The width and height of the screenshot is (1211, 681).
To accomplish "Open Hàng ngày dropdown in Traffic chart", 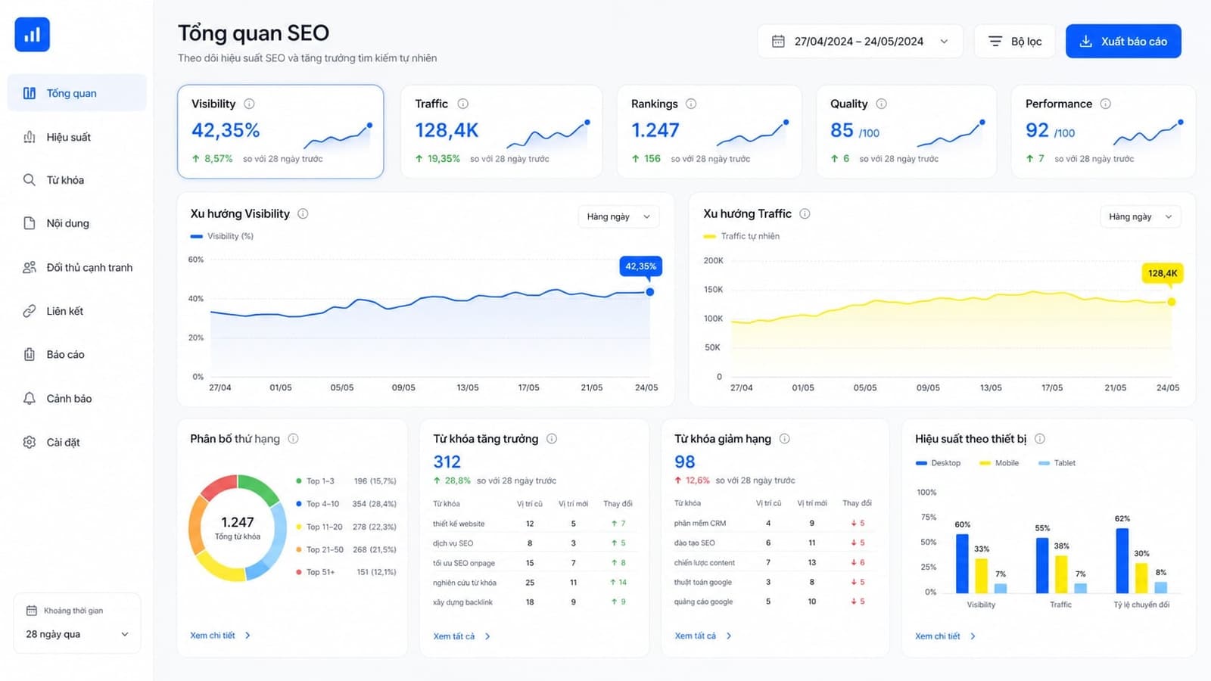I will (x=1140, y=216).
